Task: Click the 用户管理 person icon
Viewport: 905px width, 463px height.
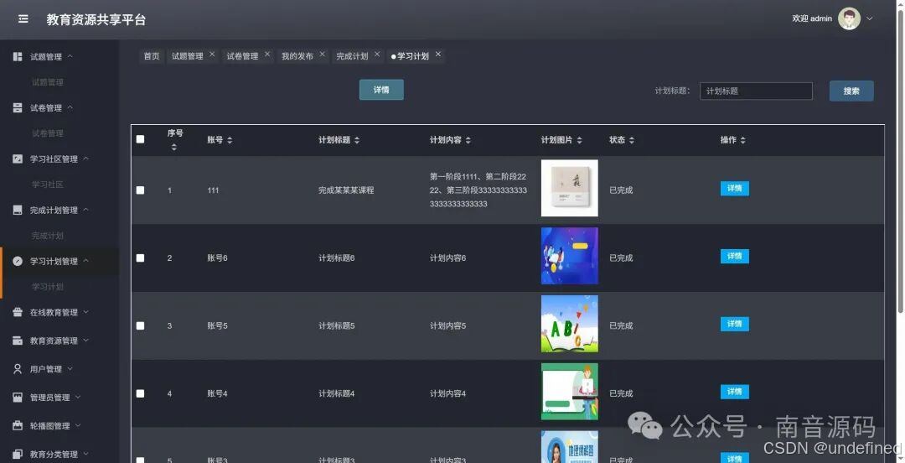Action: point(18,369)
